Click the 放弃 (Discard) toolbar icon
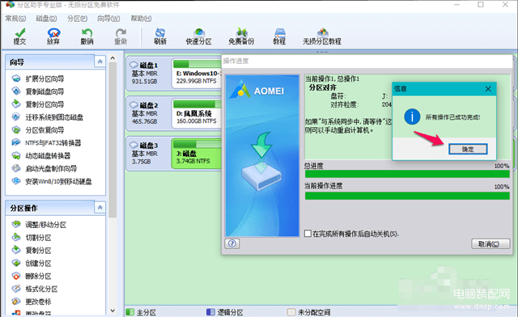The image size is (518, 317). pos(53,36)
